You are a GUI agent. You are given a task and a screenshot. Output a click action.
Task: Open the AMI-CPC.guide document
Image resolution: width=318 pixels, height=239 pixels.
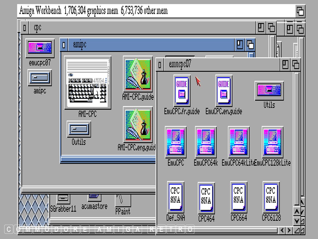138,74
